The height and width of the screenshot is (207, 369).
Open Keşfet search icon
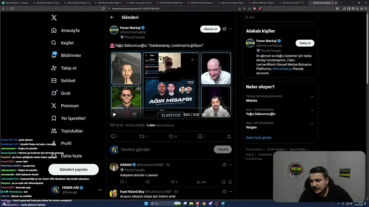coord(54,43)
